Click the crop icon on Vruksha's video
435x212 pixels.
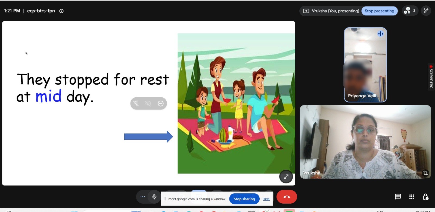click(425, 173)
